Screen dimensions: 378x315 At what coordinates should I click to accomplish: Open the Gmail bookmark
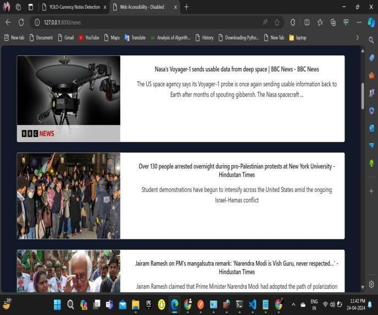tap(66, 37)
